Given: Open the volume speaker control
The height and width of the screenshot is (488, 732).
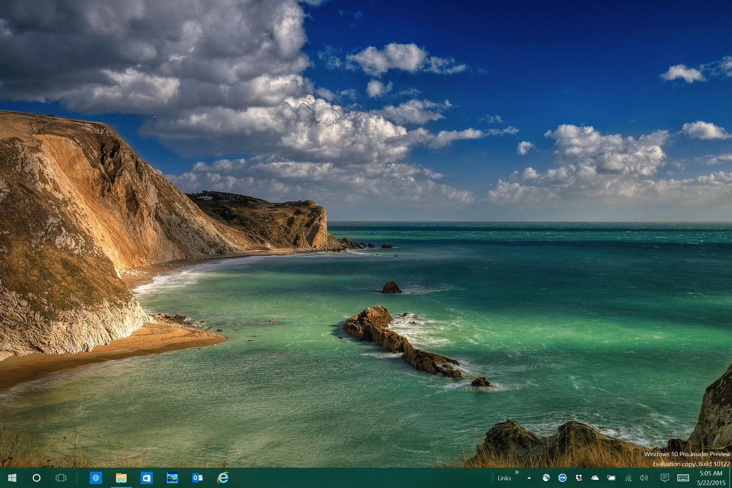Looking at the screenshot, I should [x=644, y=478].
